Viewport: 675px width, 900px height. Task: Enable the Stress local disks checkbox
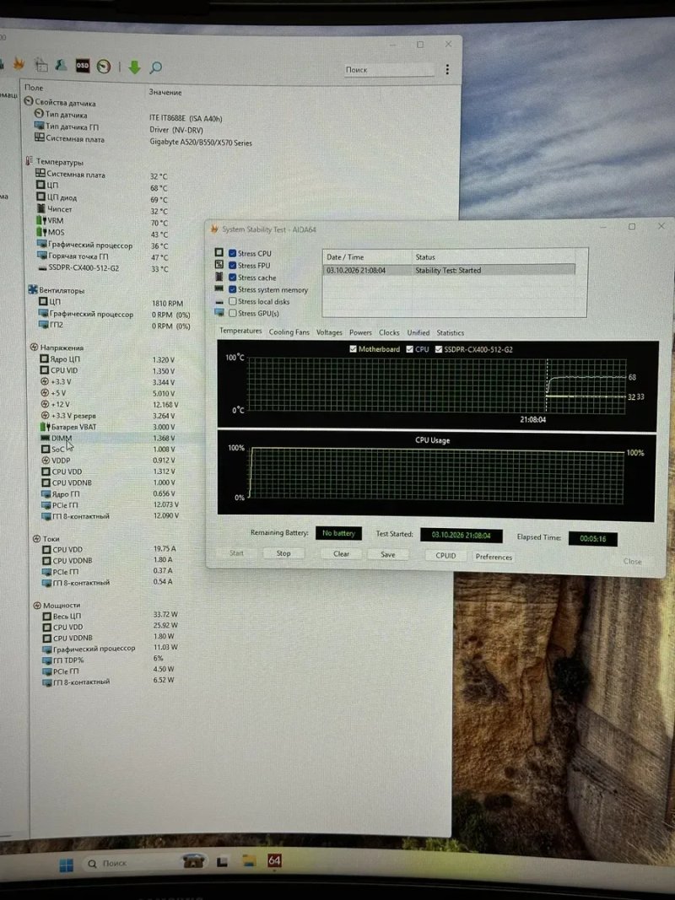tap(233, 301)
